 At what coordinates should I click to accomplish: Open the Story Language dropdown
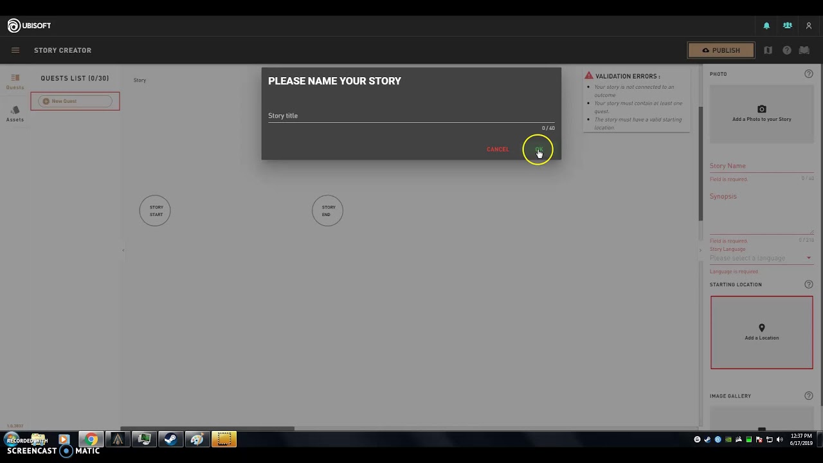pos(762,258)
